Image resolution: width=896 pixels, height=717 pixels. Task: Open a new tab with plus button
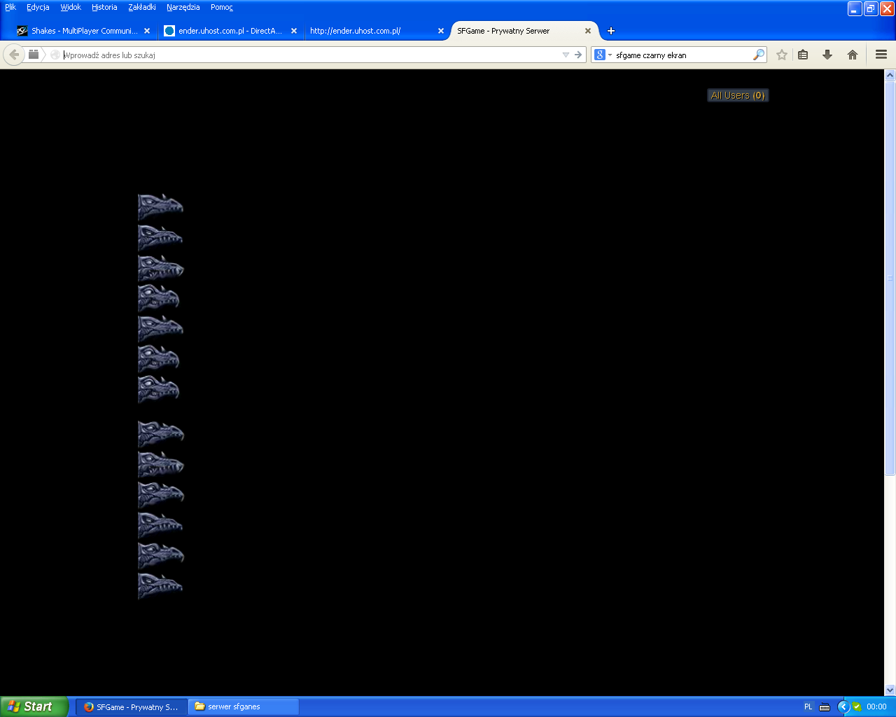(x=611, y=31)
